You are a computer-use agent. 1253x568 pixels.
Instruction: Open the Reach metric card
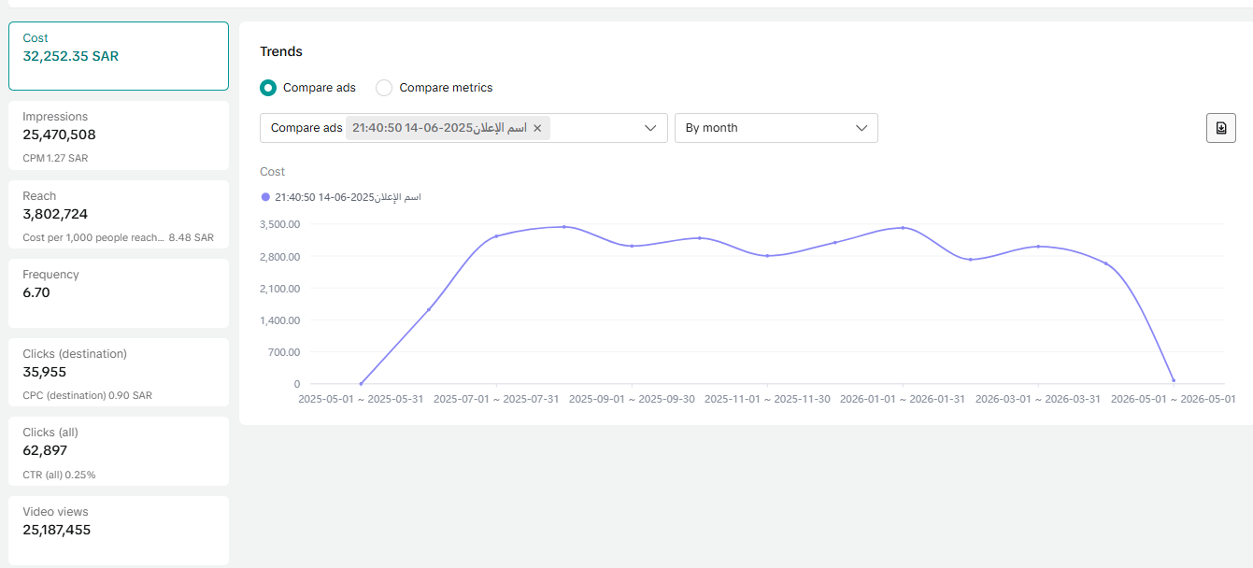[119, 215]
